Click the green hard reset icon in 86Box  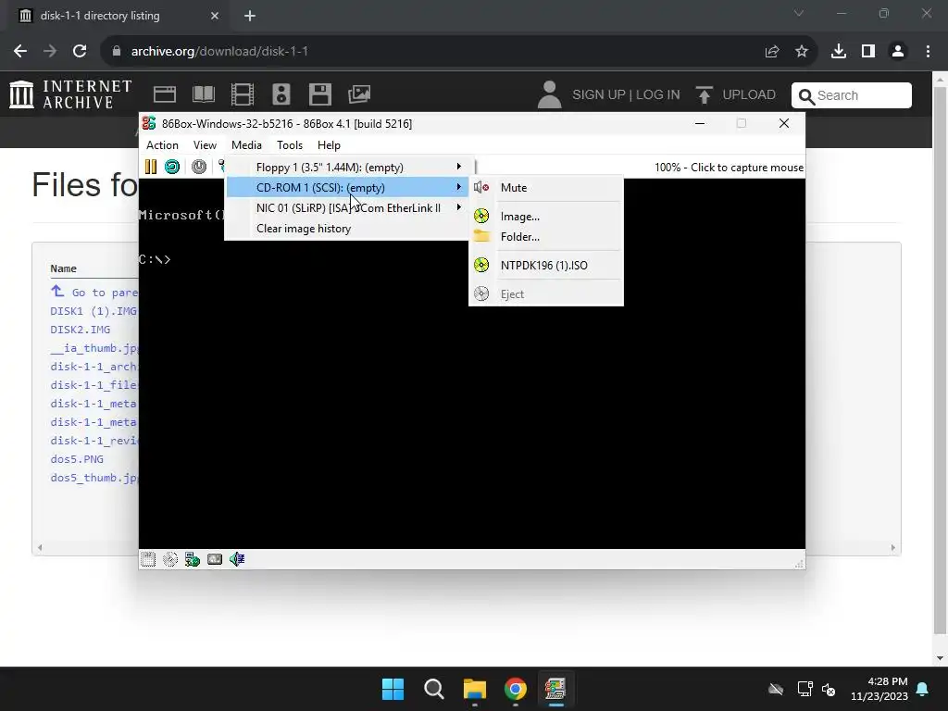coord(172,167)
